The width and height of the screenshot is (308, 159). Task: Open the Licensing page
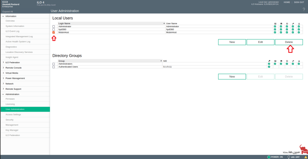coord(10,104)
